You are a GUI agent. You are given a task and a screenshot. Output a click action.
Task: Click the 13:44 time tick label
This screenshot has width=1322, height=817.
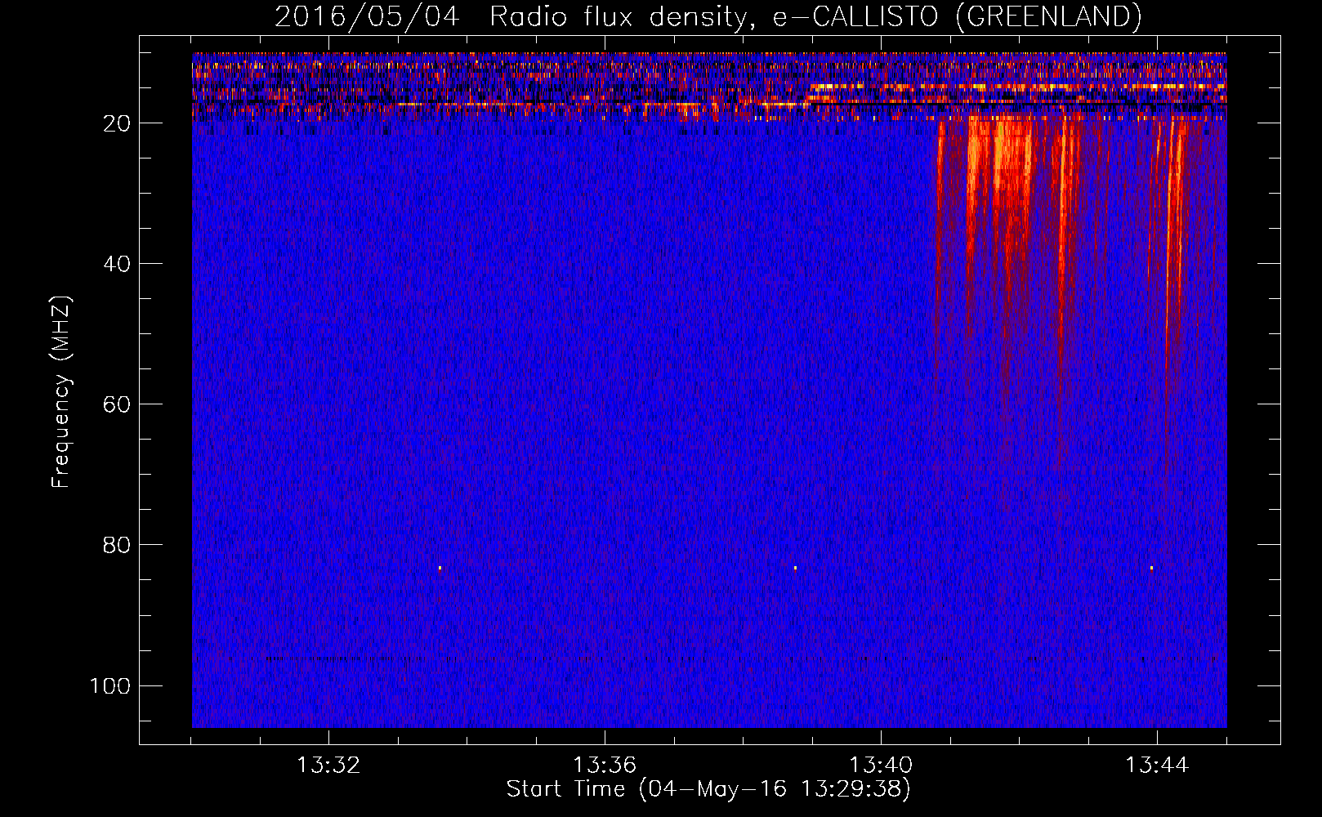pos(1157,766)
